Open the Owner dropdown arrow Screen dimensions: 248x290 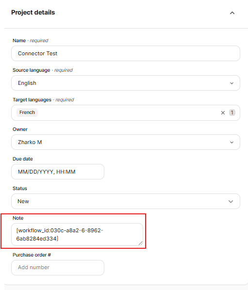click(231, 143)
